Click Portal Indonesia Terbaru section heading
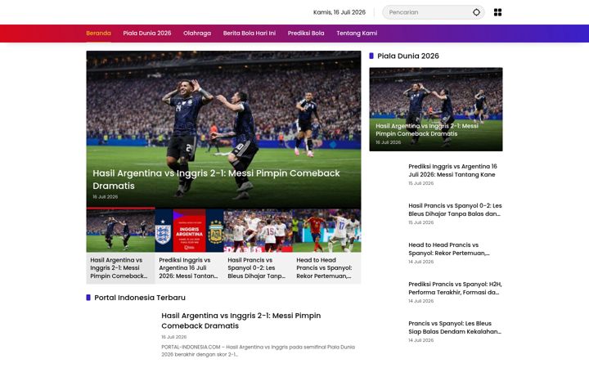 pyautogui.click(x=140, y=298)
